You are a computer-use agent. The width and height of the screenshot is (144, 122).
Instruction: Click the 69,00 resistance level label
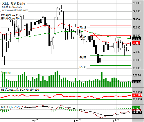[83, 37]
